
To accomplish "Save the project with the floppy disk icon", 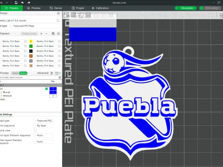I will (x=16, y=3).
